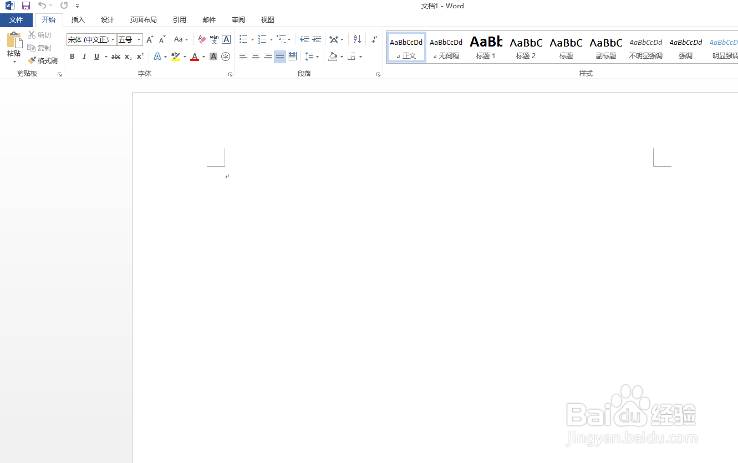Toggle Character Shading gray A icon

[x=213, y=56]
